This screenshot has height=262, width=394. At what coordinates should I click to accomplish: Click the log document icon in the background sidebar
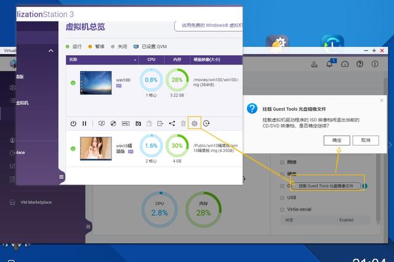coord(12,179)
